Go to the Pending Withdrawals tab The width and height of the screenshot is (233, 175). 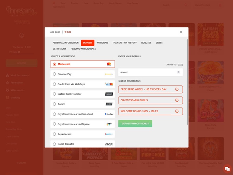tap(83, 49)
